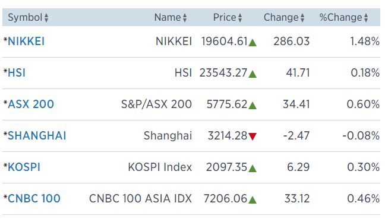This screenshot has width=388, height=222.
Task: Sort table by Name column header
Action: [168, 18]
